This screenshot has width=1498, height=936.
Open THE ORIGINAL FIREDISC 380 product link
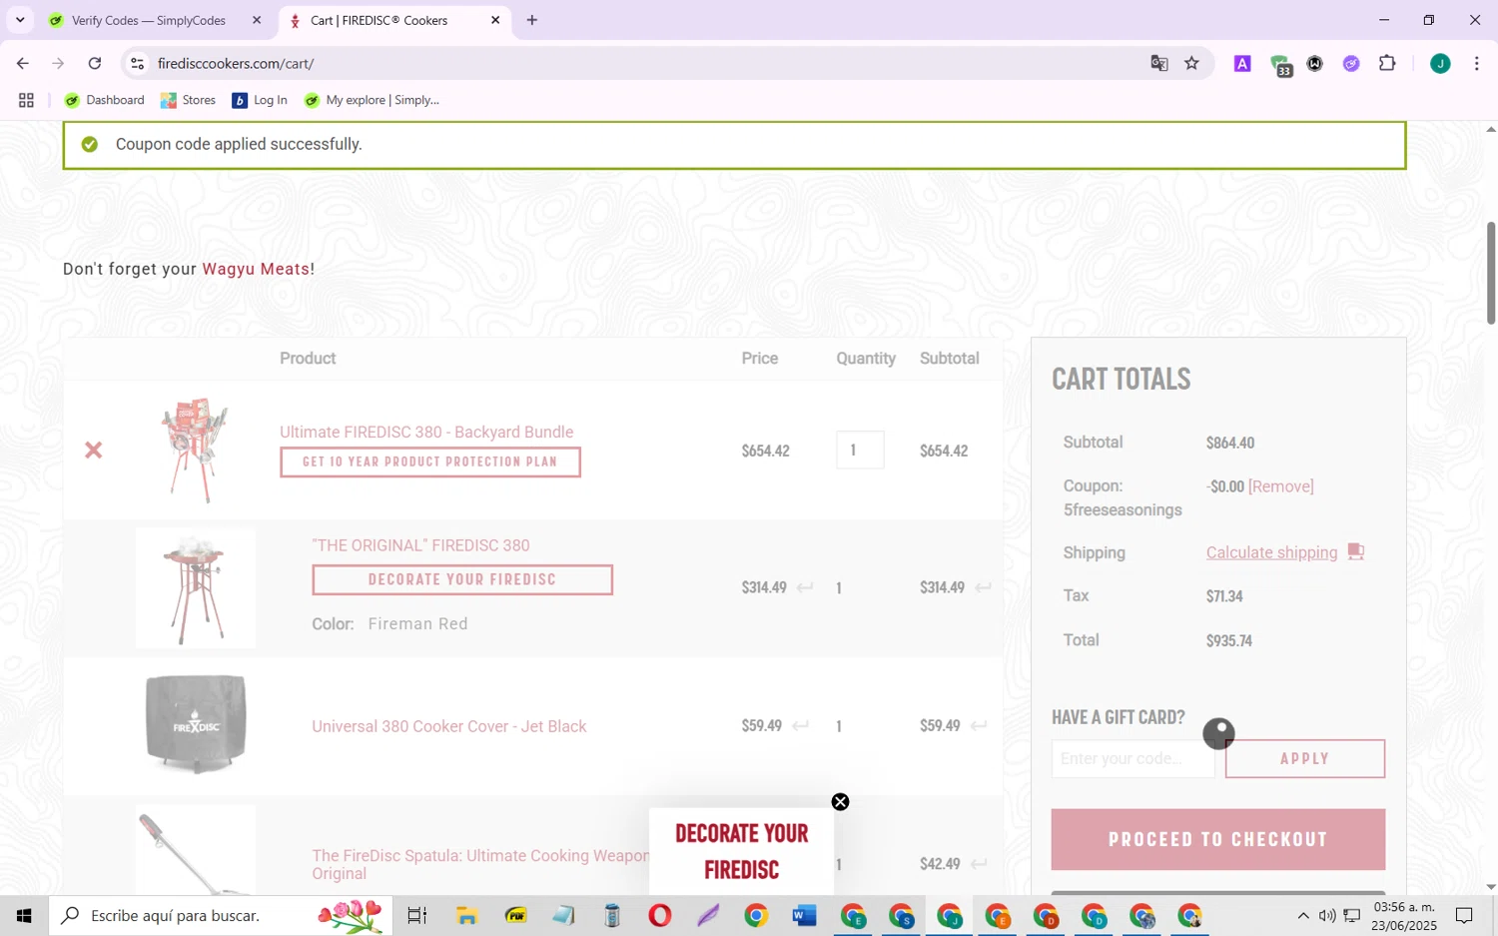pyautogui.click(x=420, y=545)
